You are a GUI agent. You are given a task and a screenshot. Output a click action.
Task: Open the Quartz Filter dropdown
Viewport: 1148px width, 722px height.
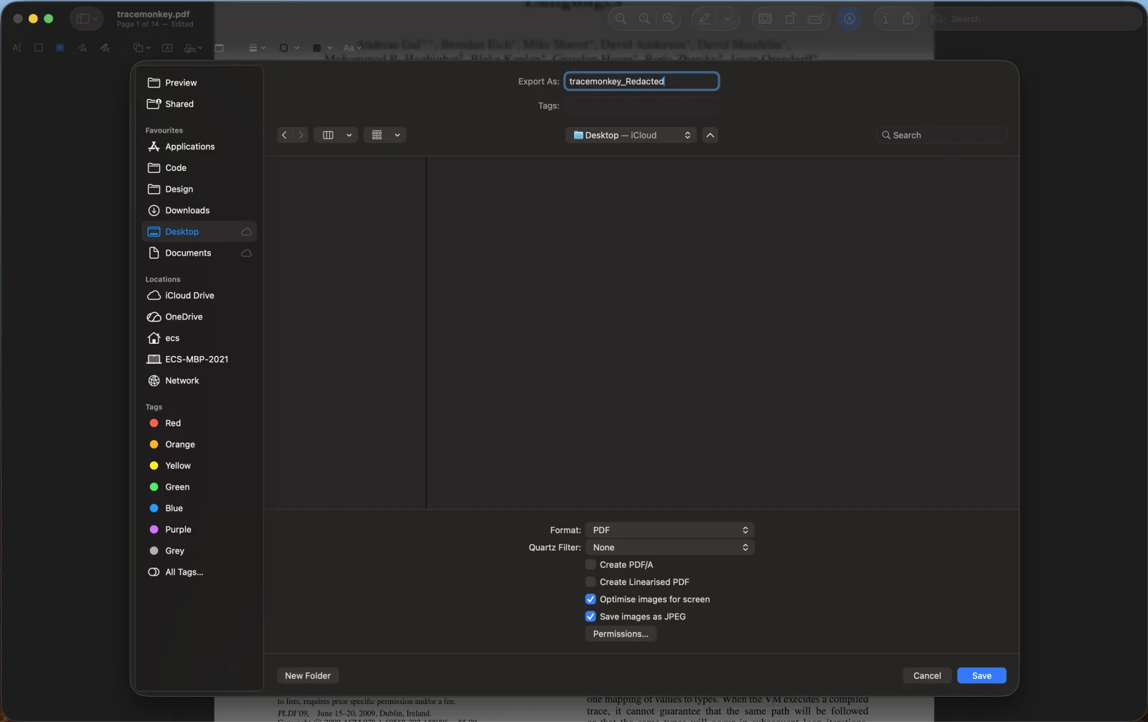pos(669,548)
